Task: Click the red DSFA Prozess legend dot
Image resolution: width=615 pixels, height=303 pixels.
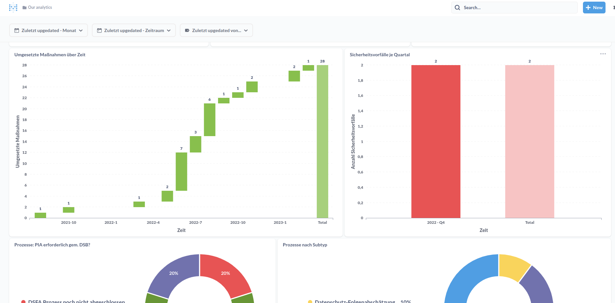Action: [x=24, y=301]
